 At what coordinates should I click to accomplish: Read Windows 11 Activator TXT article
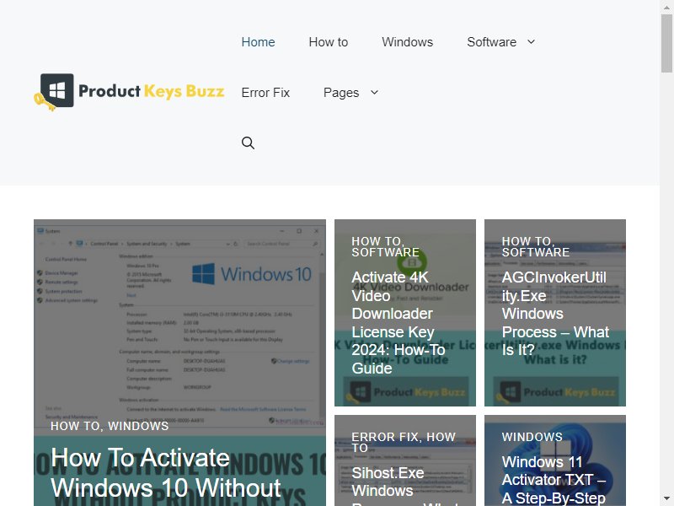click(x=554, y=480)
